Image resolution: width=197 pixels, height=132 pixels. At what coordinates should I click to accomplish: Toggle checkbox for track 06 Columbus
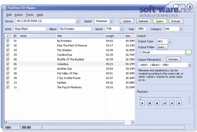coord(8,64)
